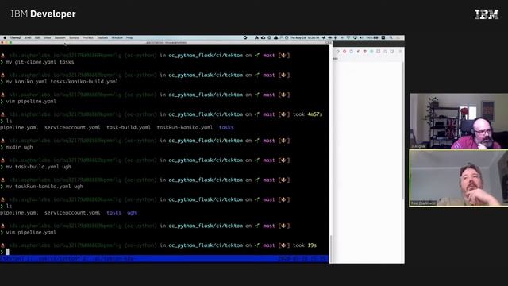Click the dark red shield extension icon
This screenshot has width=508, height=286.
(x=365, y=51)
